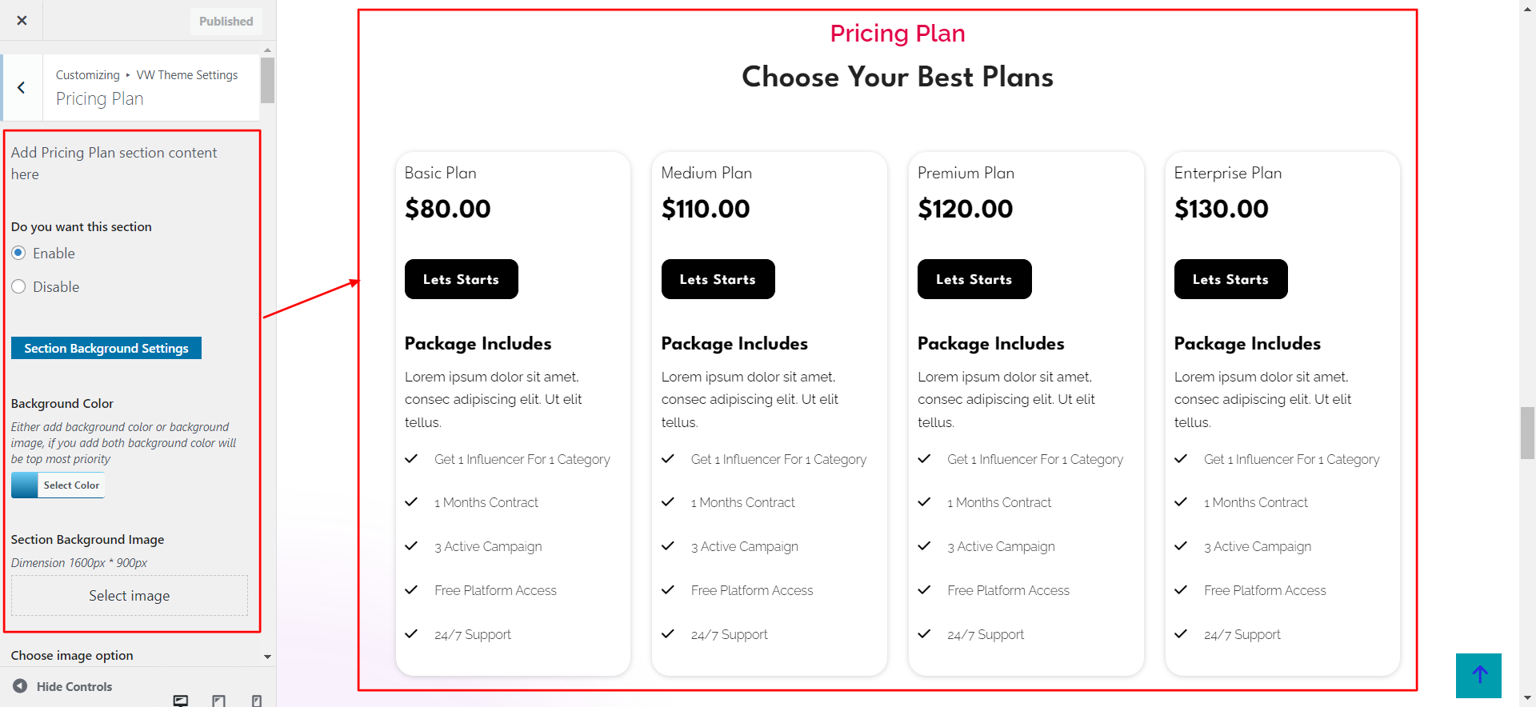Click the Section Background Settings heading
The height and width of the screenshot is (707, 1536).
[106, 349]
